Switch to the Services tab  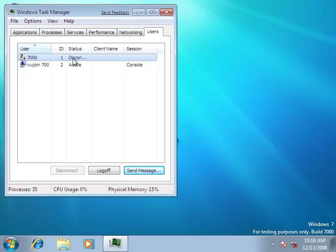[x=76, y=32]
